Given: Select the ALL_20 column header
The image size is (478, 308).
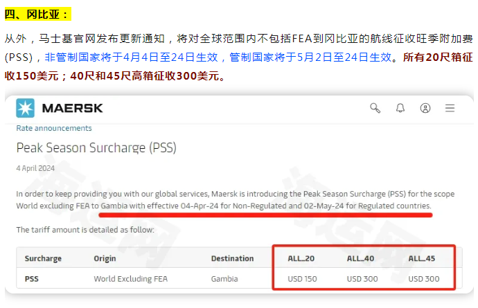Looking at the screenshot, I should (301, 258).
